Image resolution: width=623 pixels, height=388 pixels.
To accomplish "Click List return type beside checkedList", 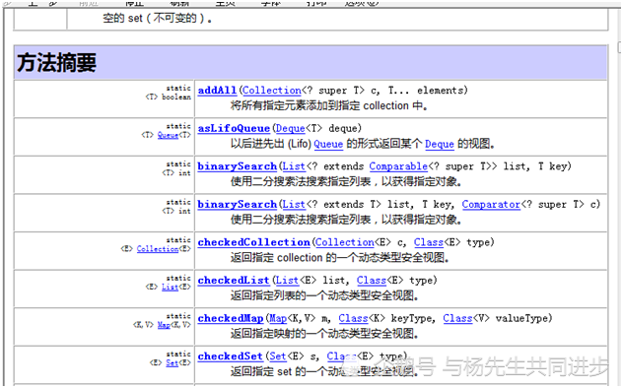I will (x=171, y=288).
